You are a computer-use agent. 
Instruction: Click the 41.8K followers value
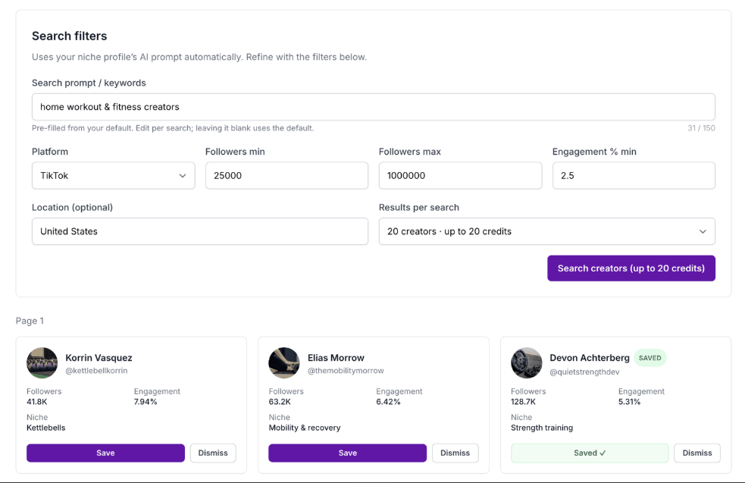(37, 402)
